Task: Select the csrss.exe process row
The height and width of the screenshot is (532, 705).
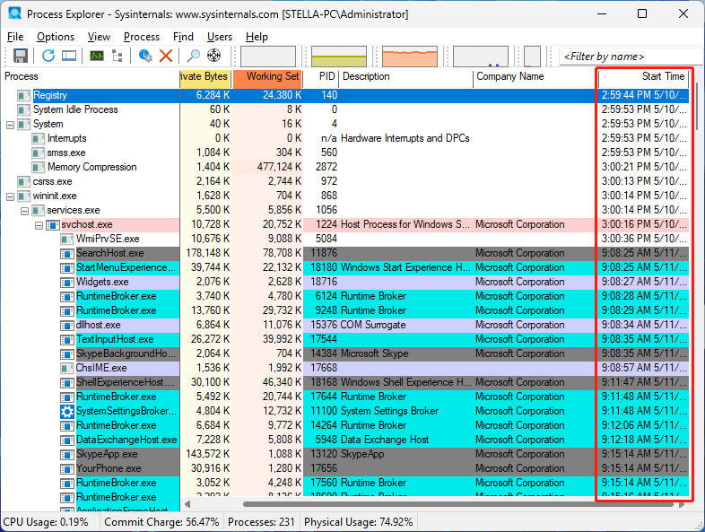Action: [x=344, y=182]
